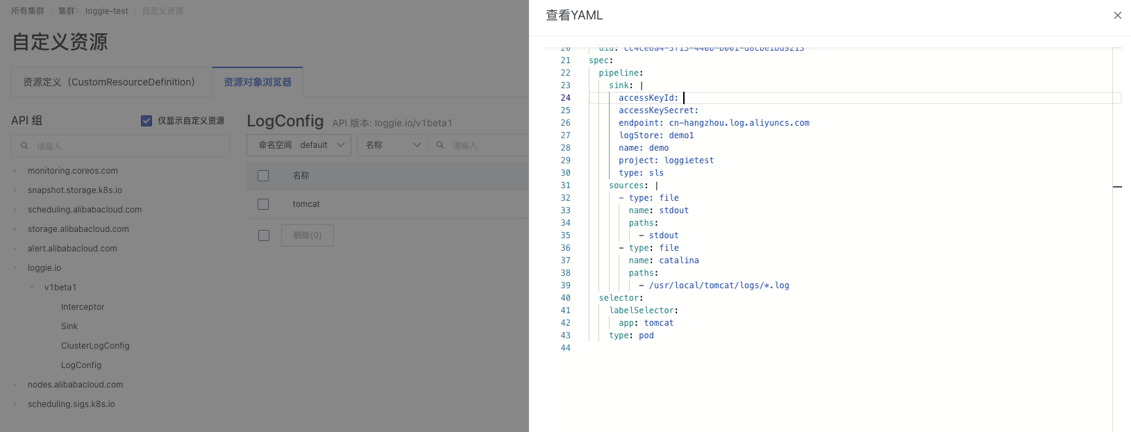This screenshot has height=432, width=1131.
Task: Open the name filter type dropdown
Action: (392, 145)
